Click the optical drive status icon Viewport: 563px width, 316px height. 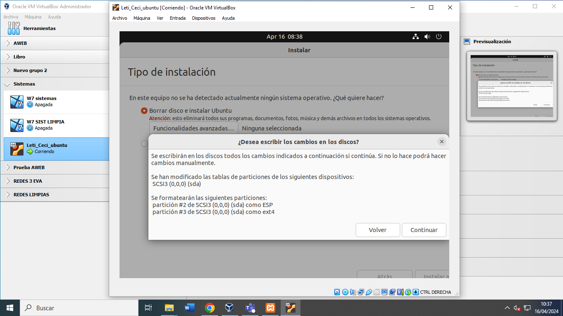click(x=345, y=292)
